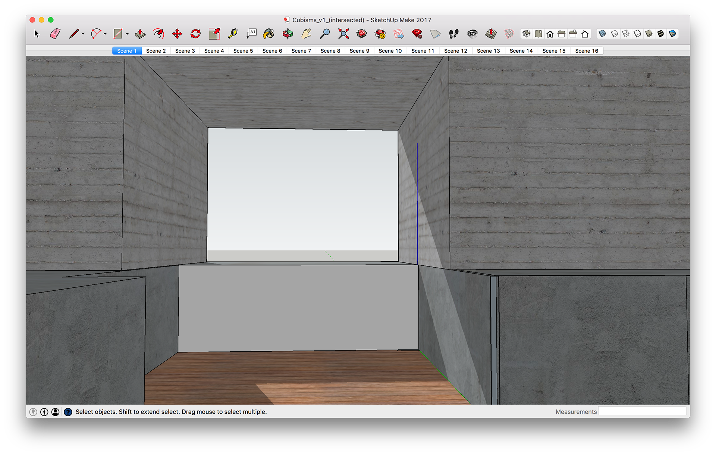Screen dimensions: 716x455
Task: Expand the Rectangle shapes dropdown arrow
Action: click(x=127, y=34)
